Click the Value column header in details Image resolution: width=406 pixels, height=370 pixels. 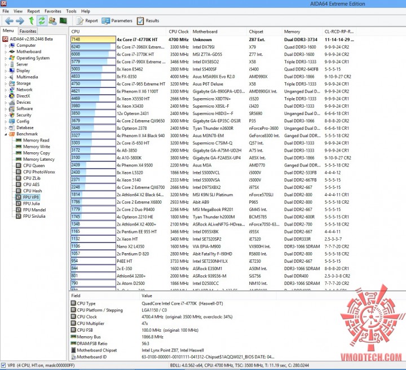[x=208, y=296]
